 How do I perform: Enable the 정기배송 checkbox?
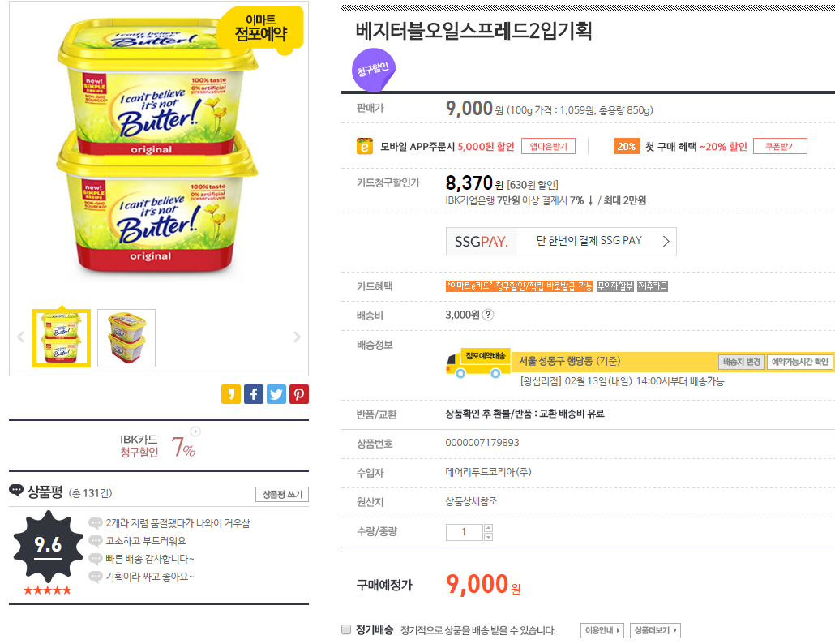click(x=346, y=629)
